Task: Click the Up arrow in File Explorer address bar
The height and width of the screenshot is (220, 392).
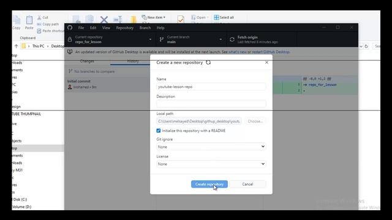Action: (x=17, y=46)
